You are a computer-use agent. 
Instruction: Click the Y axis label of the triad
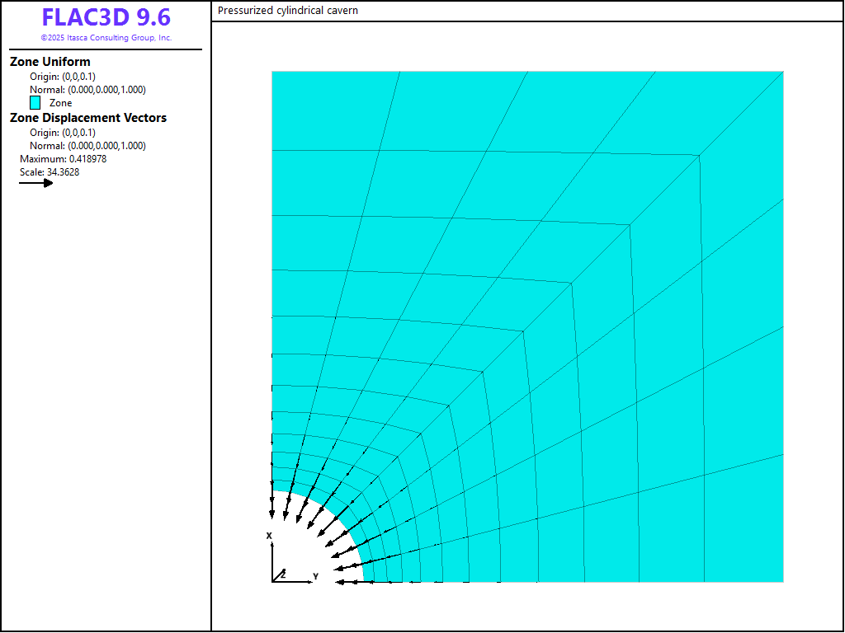[314, 576]
